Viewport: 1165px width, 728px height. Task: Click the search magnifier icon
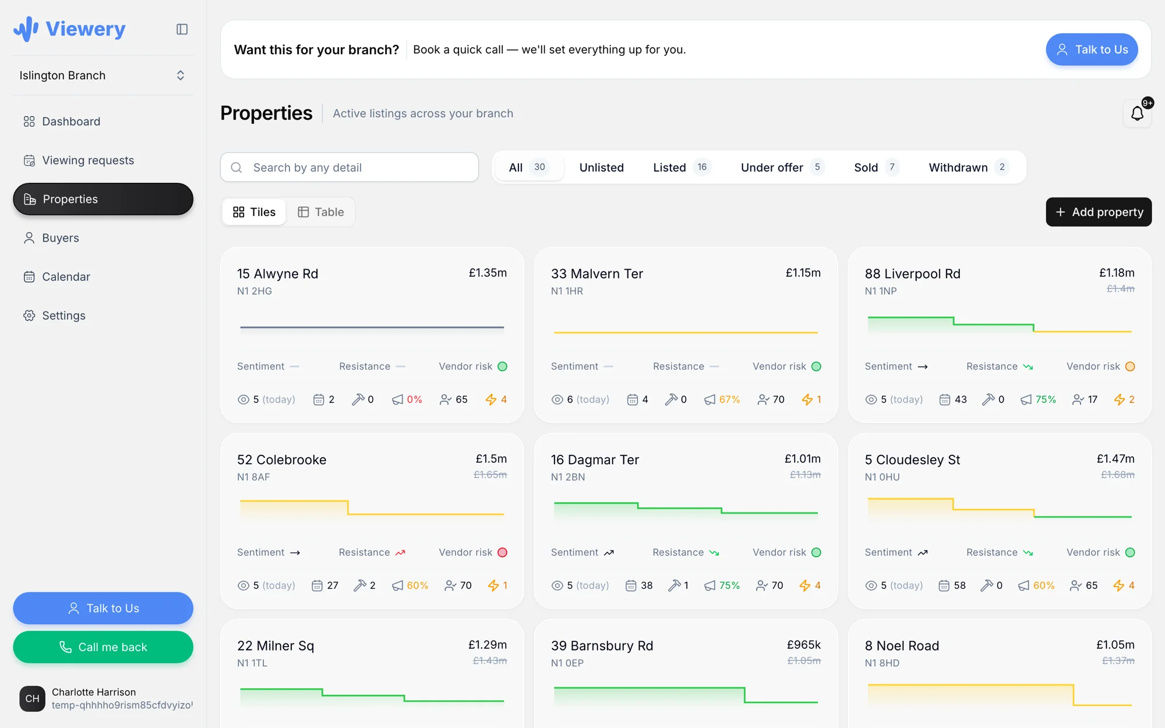click(236, 168)
